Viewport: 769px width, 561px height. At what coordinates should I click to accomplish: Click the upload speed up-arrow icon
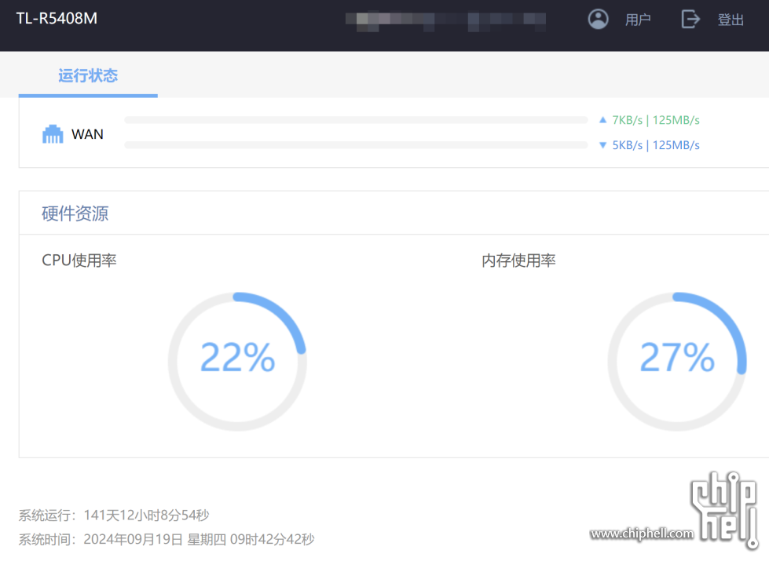602,120
